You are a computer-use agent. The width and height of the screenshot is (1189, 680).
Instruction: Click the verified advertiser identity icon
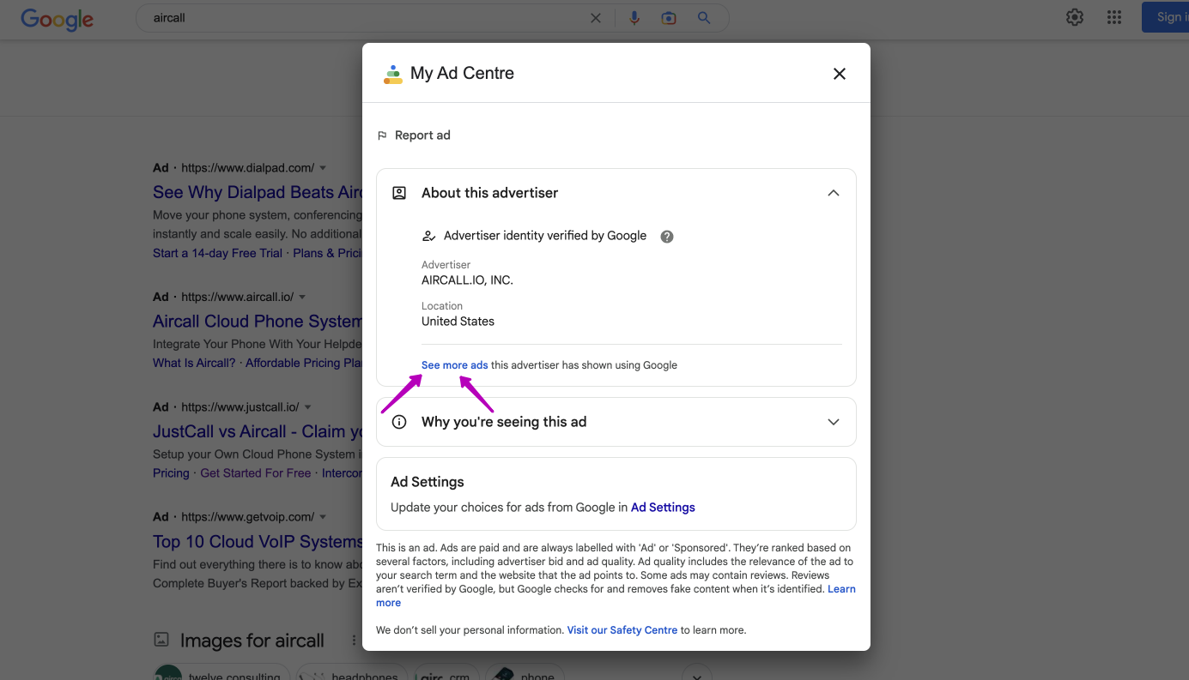tap(429, 236)
